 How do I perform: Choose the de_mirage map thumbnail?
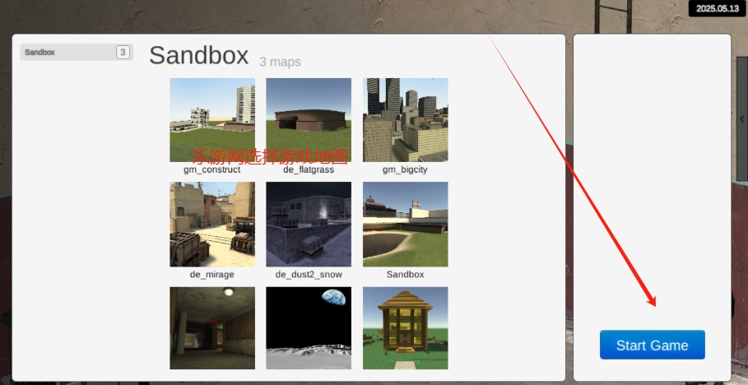[x=212, y=225]
